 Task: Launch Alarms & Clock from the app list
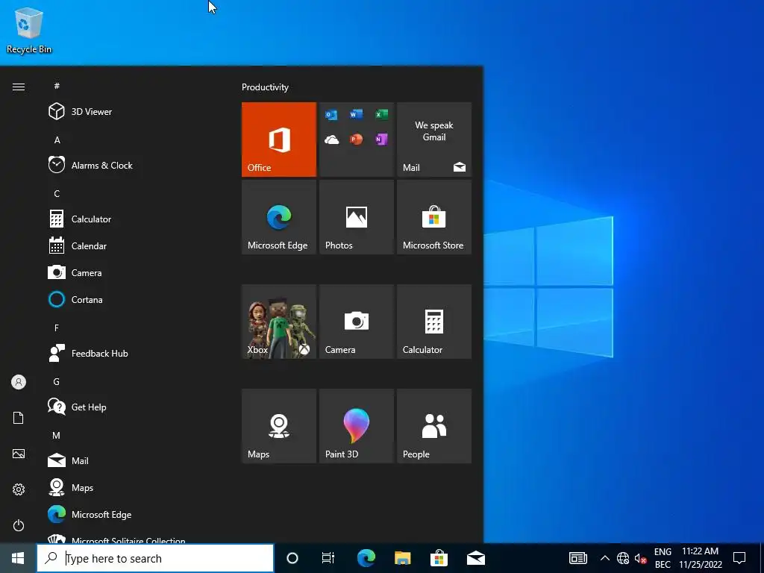(138, 165)
